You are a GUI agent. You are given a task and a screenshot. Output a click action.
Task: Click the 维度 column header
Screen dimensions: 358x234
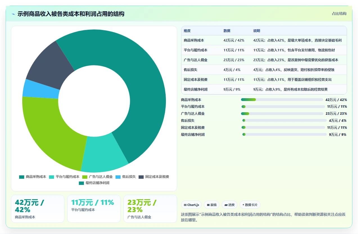point(187,31)
